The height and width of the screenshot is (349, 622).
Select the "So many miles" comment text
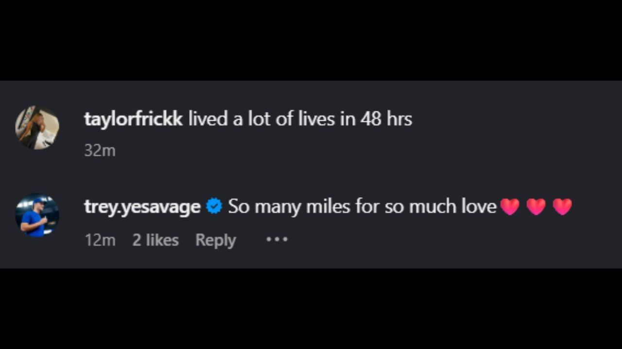pyautogui.click(x=362, y=206)
